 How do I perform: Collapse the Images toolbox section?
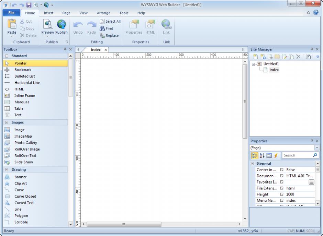coord(7,122)
